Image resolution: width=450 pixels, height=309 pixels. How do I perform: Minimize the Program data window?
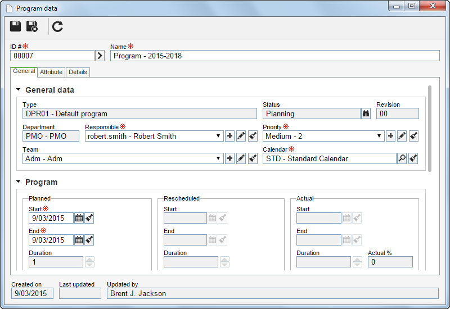pos(397,6)
